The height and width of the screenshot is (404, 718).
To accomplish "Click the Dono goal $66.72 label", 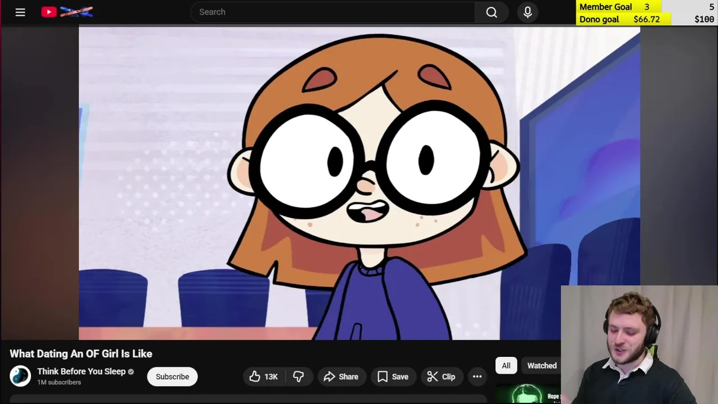I will pyautogui.click(x=619, y=19).
